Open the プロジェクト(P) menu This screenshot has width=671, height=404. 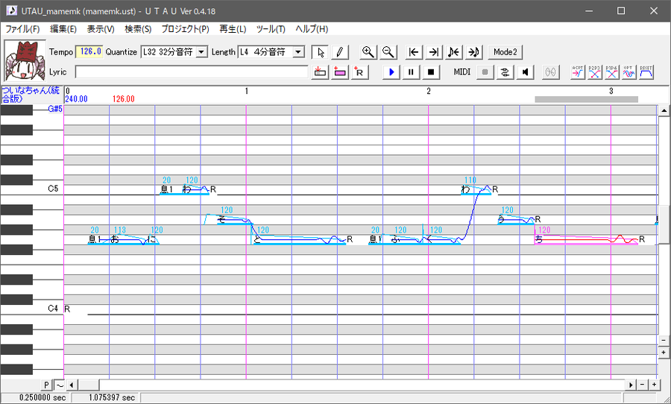(x=185, y=29)
